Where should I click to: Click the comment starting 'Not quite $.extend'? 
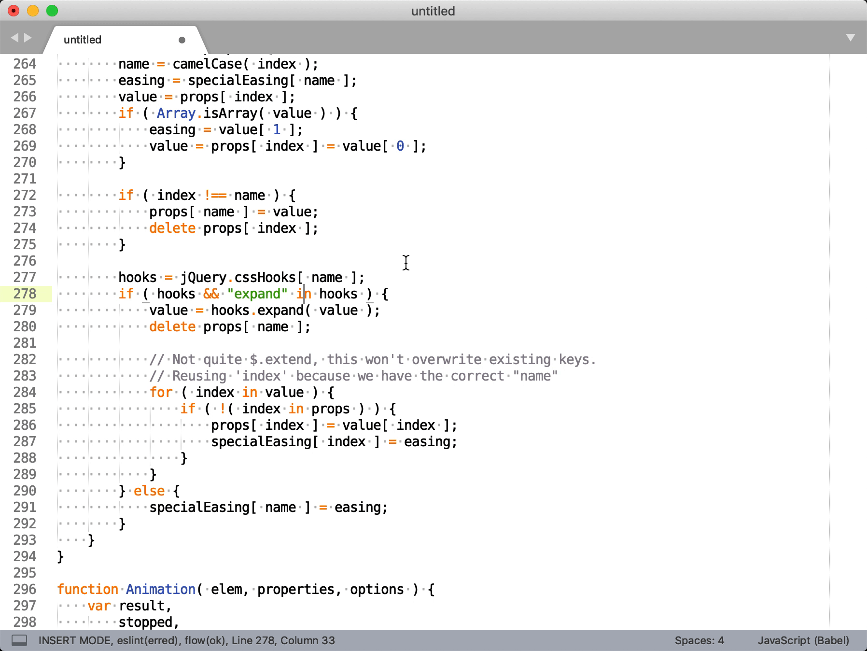[373, 359]
